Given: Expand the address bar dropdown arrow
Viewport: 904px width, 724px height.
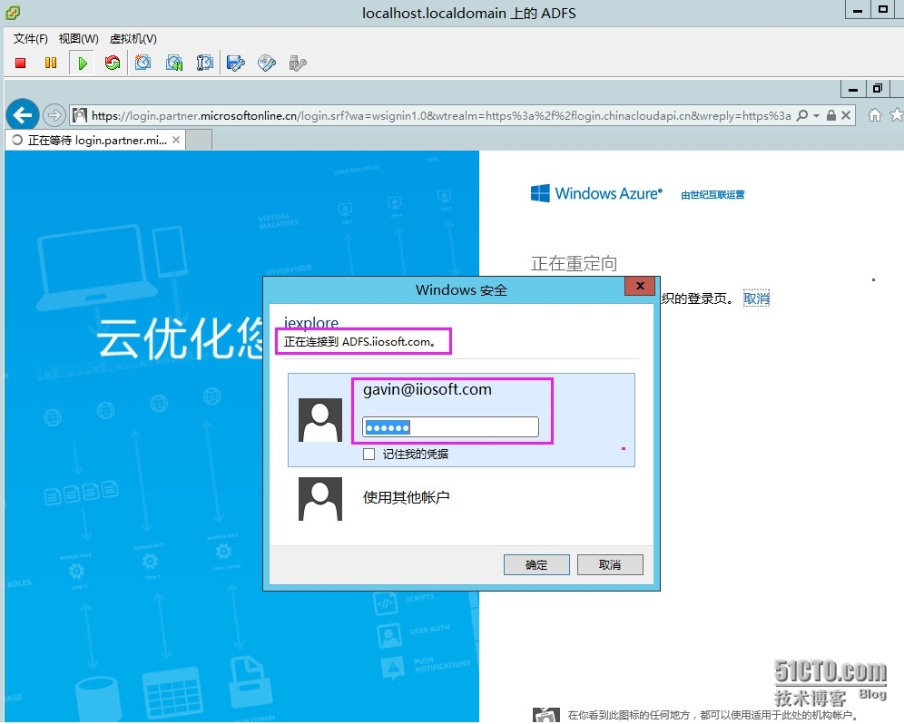Looking at the screenshot, I should tap(816, 116).
